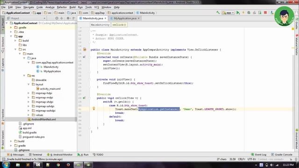Click the CRLF line separator in status bar

242,159
